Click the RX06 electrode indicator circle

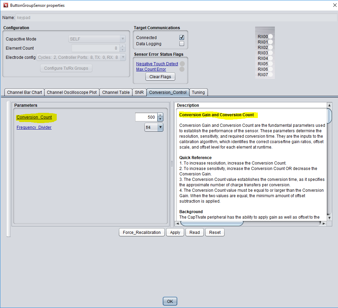270,69
